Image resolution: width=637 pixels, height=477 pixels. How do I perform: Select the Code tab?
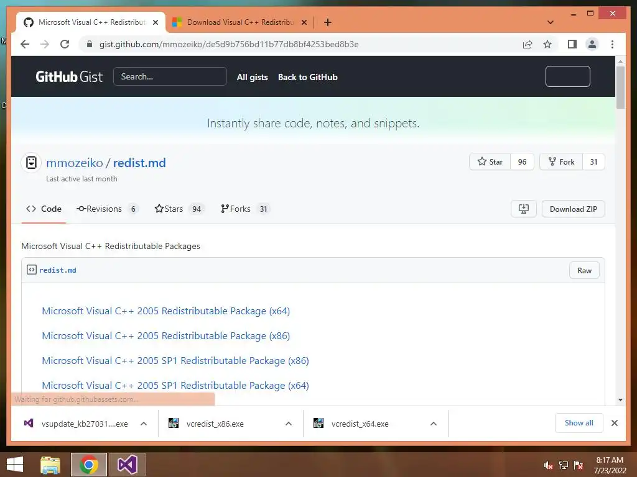44,209
